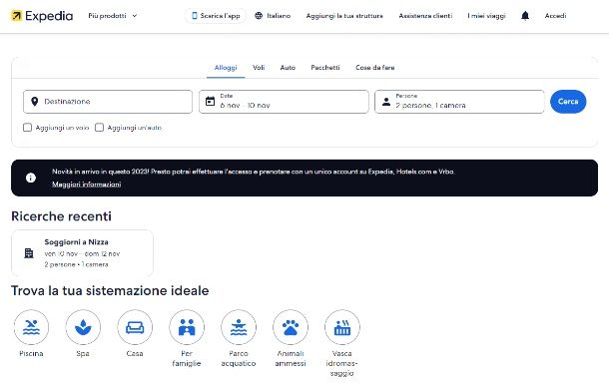Viewport: 609px width, 383px height.
Task: Enable Aggiungi un volo checkbox
Action: (27, 128)
